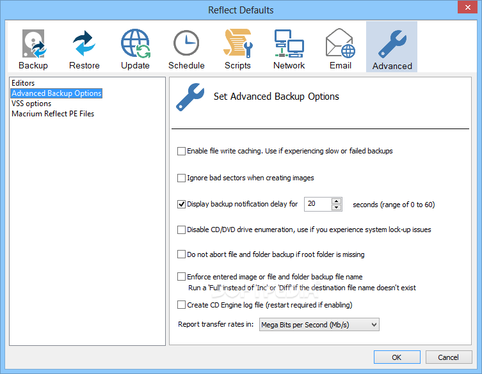Cancel the Reflect Defaults dialog
Image resolution: width=482 pixels, height=374 pixels.
(x=449, y=357)
